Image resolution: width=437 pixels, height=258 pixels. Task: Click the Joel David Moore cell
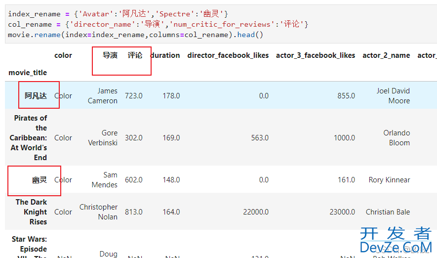click(x=393, y=96)
